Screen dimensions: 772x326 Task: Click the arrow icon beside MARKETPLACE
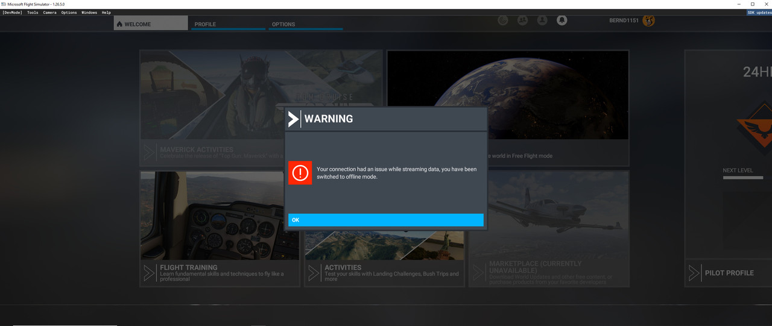(x=478, y=273)
